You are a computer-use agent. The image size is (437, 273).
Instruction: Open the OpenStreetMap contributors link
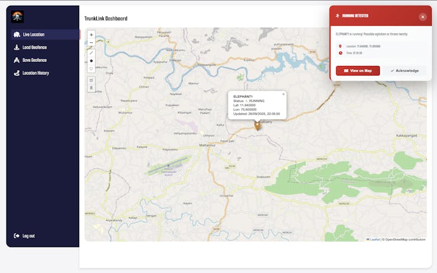406,239
